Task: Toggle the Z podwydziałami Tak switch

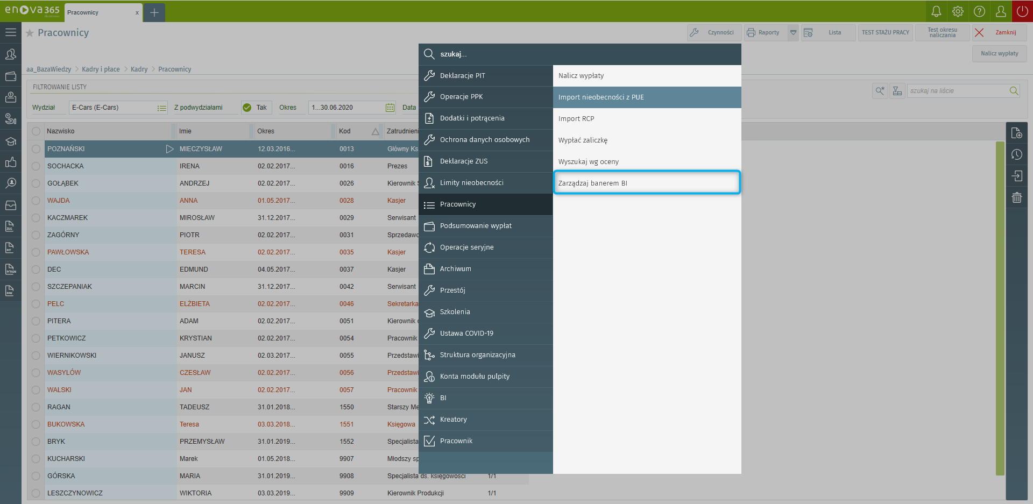Action: (247, 108)
